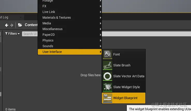The height and width of the screenshot is (111, 191).
Task: Click the Slate Widget Style icon
Action: 108,87
